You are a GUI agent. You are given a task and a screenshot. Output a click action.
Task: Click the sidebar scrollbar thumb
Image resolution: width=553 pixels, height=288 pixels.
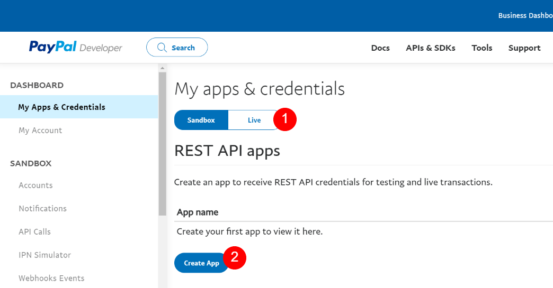pos(162,144)
